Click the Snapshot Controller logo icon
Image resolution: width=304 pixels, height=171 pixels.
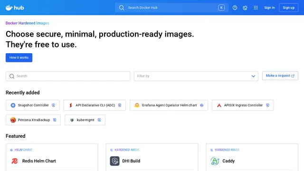tap(13, 105)
